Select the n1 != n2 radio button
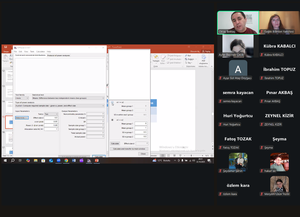The image size is (300, 217). click(112, 102)
